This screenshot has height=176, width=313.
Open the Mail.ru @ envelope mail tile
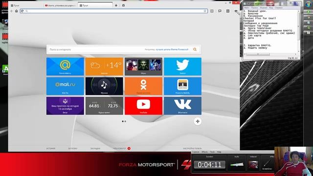[65, 66]
